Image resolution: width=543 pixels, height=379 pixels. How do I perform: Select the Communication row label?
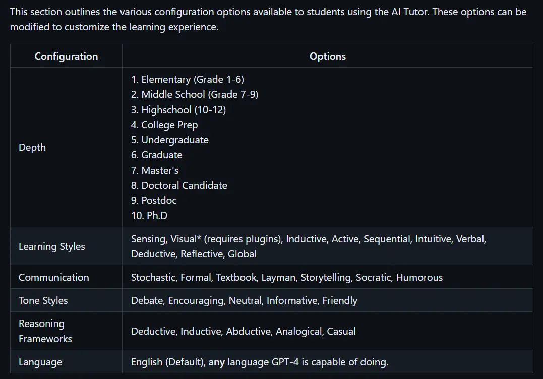coord(53,277)
